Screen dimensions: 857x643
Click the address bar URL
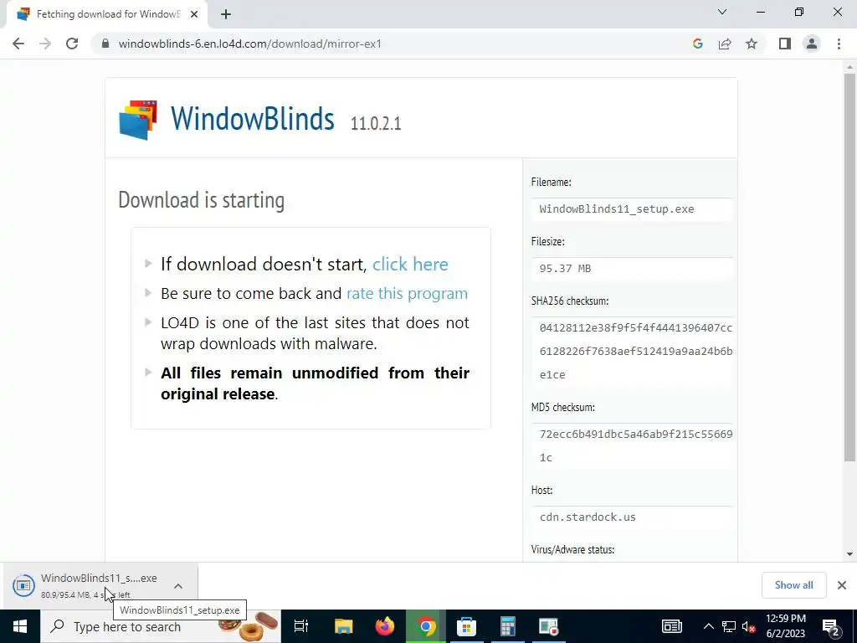[249, 44]
